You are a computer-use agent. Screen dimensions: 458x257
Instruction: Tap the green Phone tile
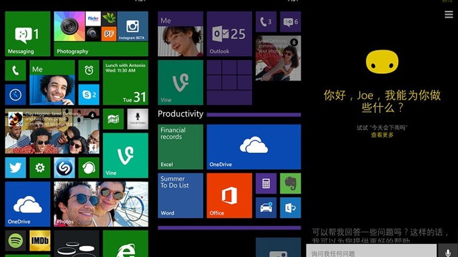click(x=16, y=70)
